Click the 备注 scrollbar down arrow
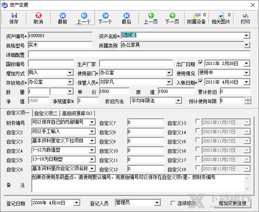The height and width of the screenshot is (212, 259). [x=247, y=189]
